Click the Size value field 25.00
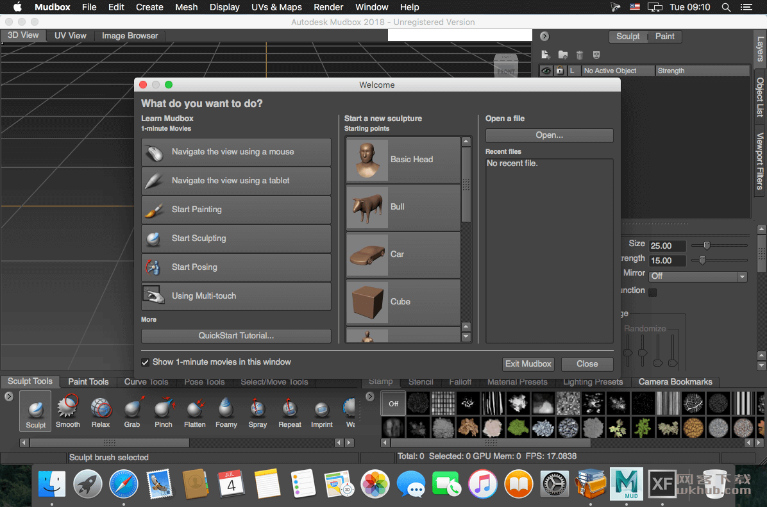 coord(667,246)
